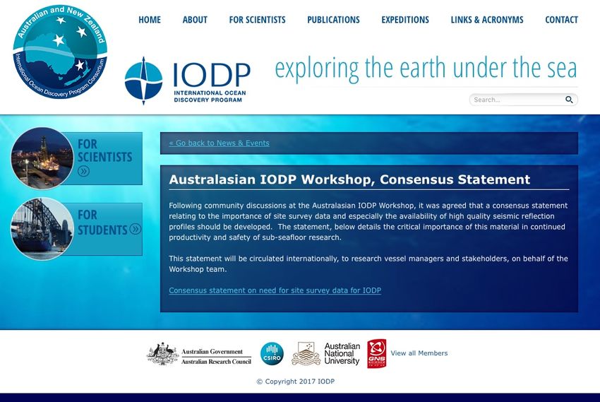This screenshot has height=402, width=600.
Task: Open the round ship photo for scientists
Action: [42, 158]
